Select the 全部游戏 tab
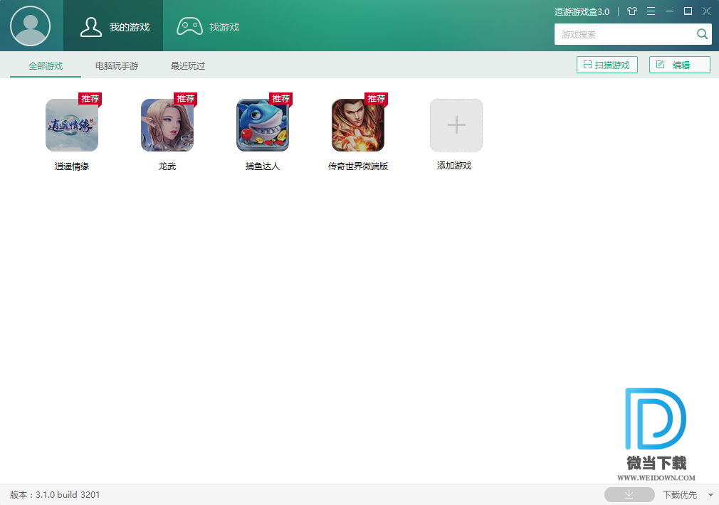The width and height of the screenshot is (719, 505). (x=46, y=66)
